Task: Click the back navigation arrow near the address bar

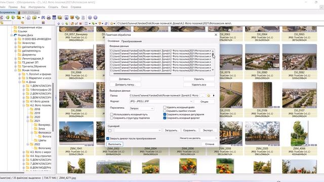Action: point(59,24)
